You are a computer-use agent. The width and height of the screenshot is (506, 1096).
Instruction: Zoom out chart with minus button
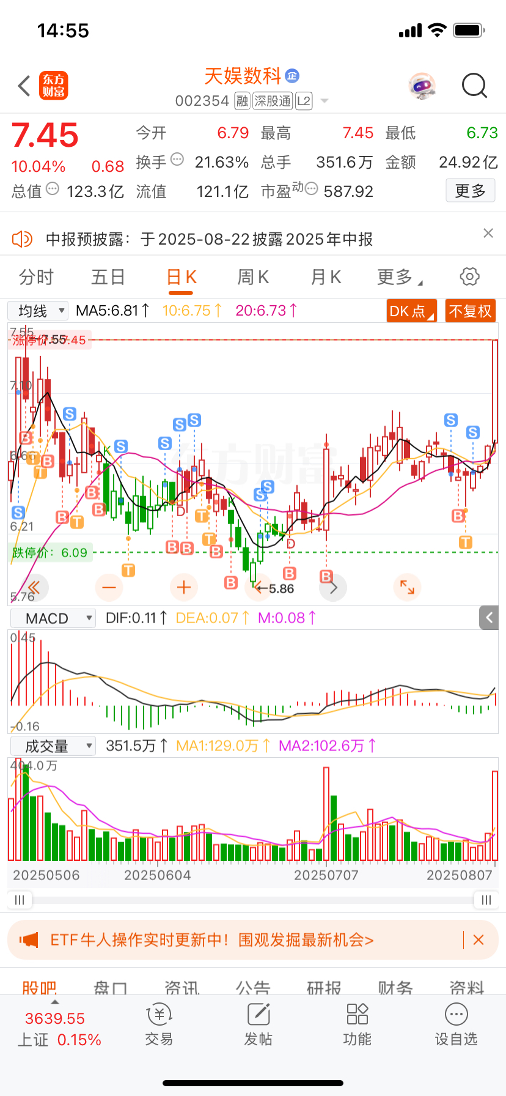(109, 588)
